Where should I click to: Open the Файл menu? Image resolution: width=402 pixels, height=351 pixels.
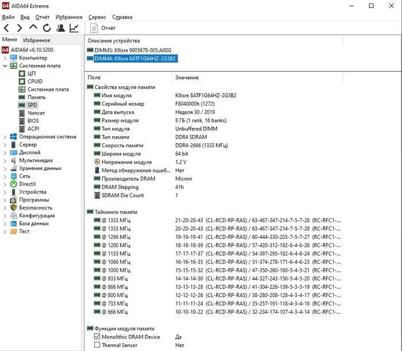[x=8, y=17]
